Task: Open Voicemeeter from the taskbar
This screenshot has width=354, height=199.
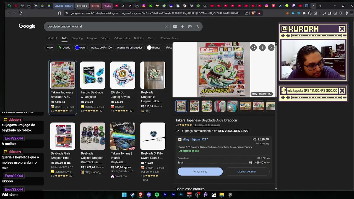Action: pos(189,195)
